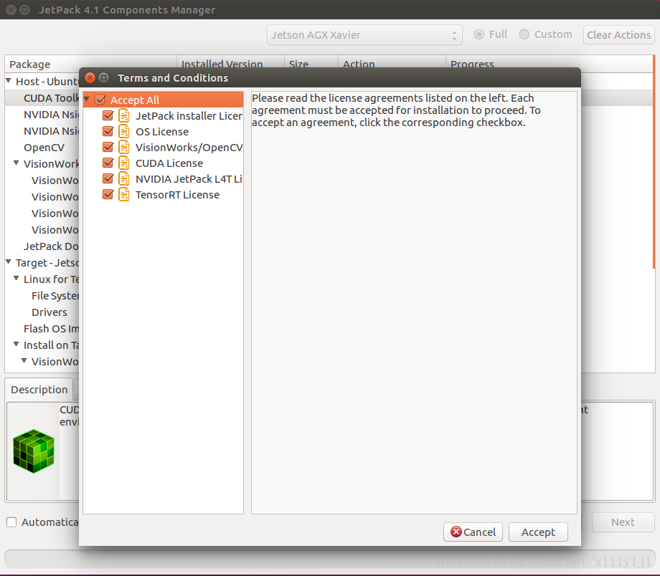Viewport: 660px width, 576px height.
Task: Uncheck the JetPack installer License checkbox
Action: 108,115
